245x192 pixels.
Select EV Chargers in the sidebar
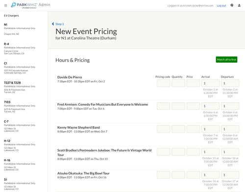11,16
